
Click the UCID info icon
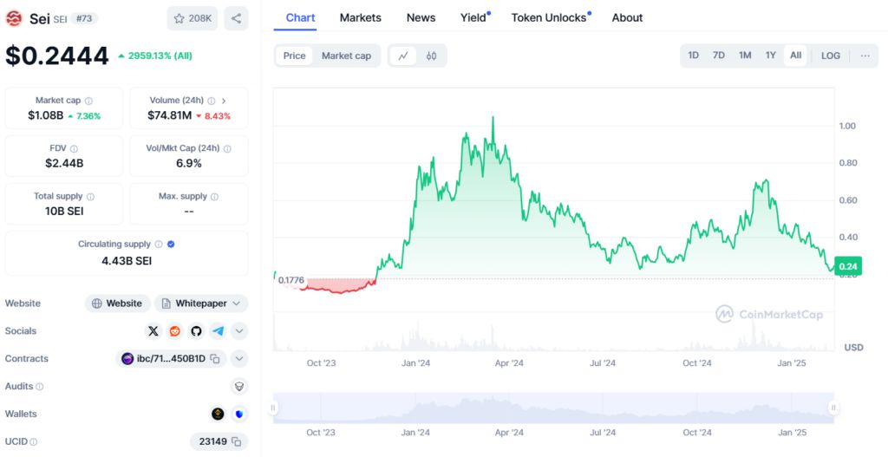click(x=34, y=441)
